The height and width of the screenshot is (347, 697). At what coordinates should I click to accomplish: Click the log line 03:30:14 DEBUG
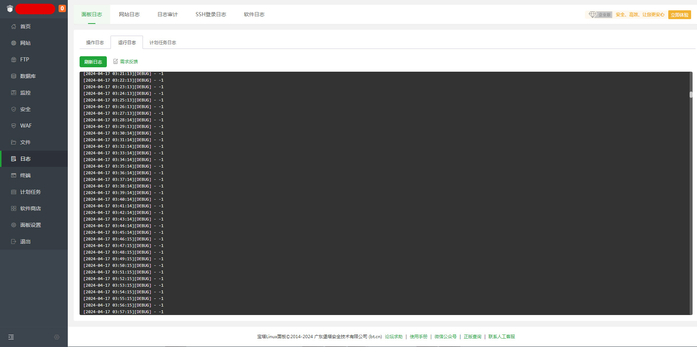(123, 133)
